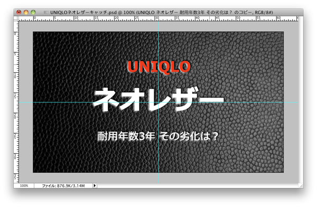The height and width of the screenshot is (207, 317).
Task: Click the ruler origin box at top-left corner
Action: click(x=16, y=18)
